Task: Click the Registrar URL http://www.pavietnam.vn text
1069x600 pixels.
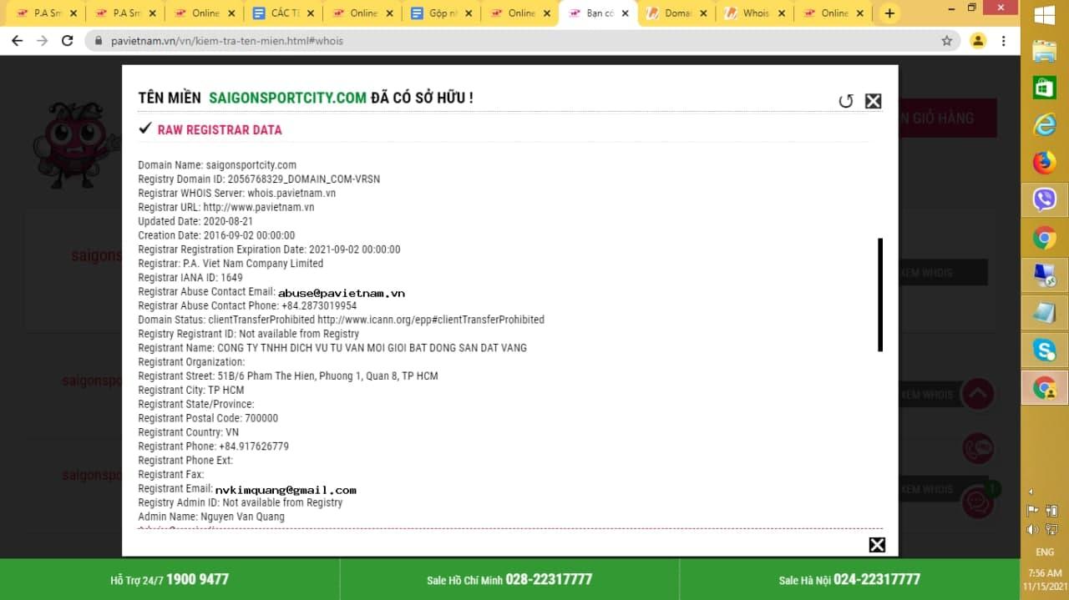Action: point(226,207)
